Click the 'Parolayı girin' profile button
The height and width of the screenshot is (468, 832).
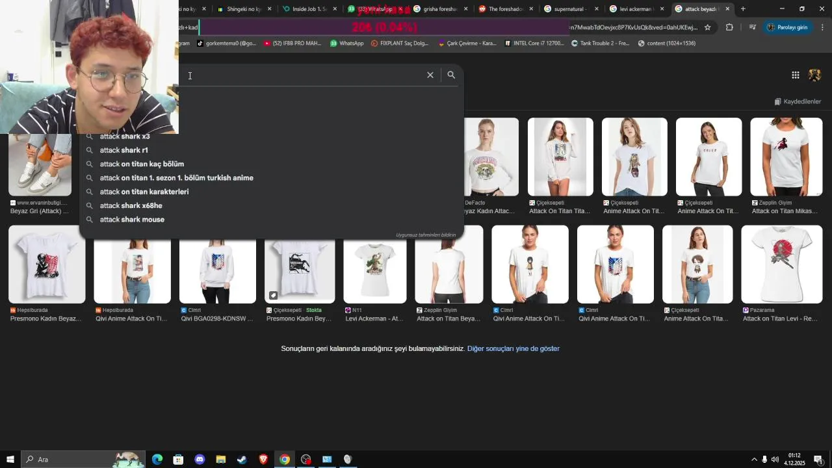(x=787, y=27)
